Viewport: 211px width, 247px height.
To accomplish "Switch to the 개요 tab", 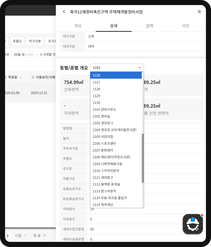I will click(78, 26).
